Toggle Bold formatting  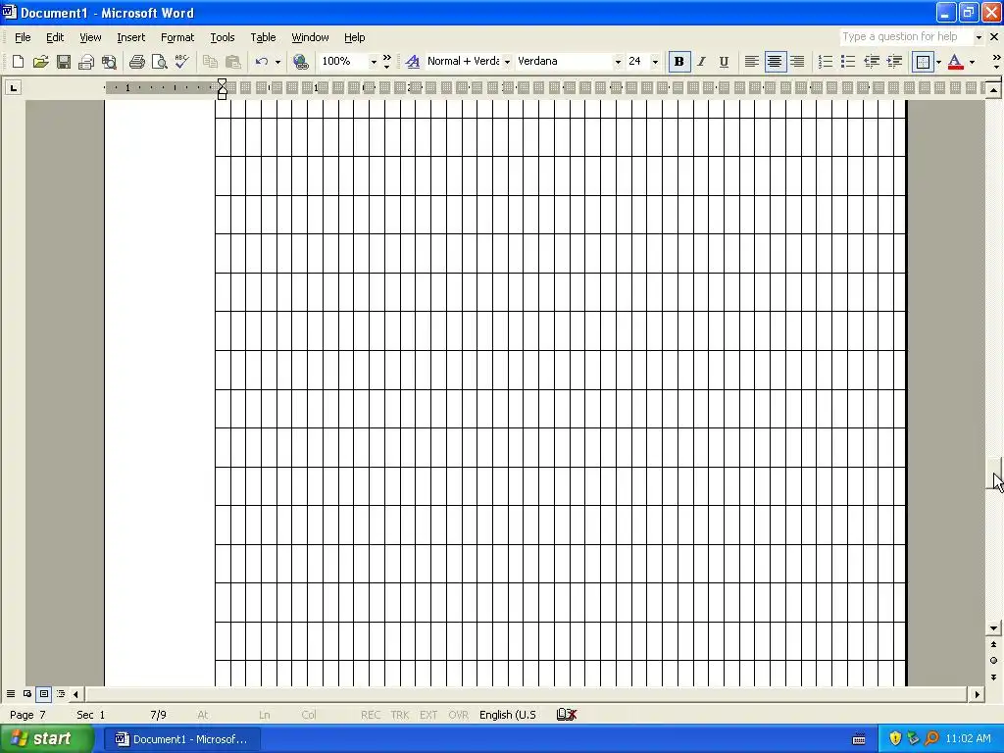point(678,62)
